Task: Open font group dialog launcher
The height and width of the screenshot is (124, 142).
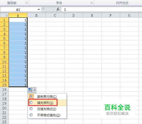Action: pos(91,3)
